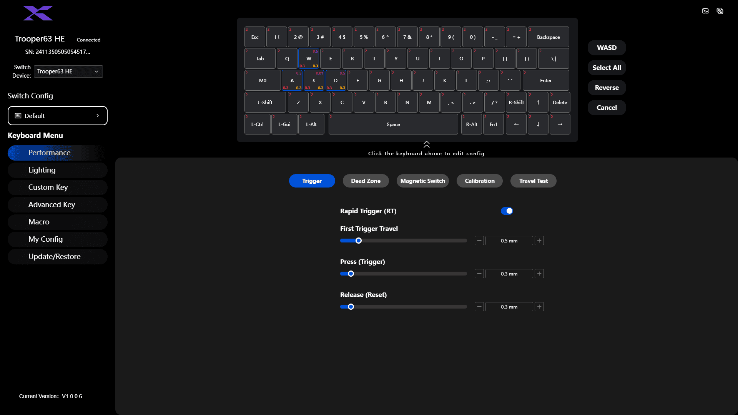Click the language translate icon

(x=720, y=11)
